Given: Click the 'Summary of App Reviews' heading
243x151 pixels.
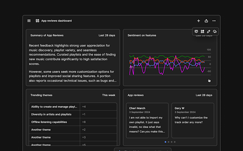Looking at the screenshot, I should click(47, 35).
